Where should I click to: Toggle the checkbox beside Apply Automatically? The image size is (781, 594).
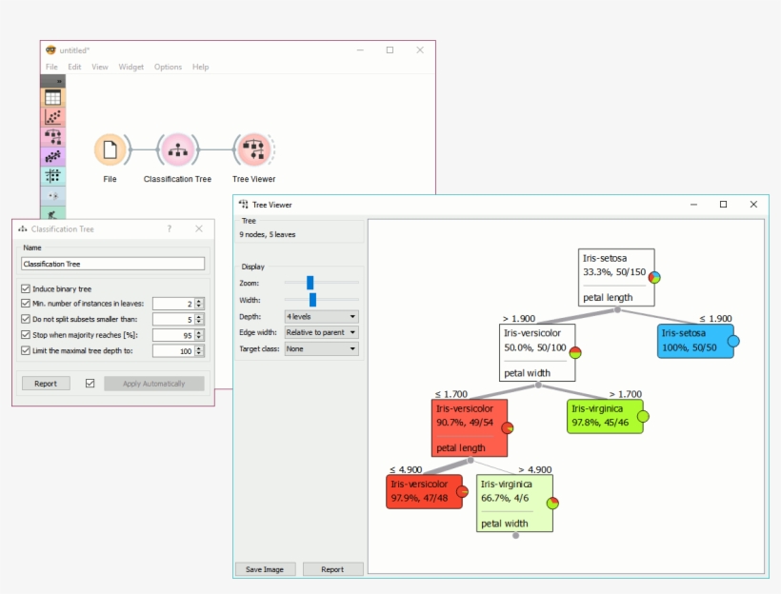pyautogui.click(x=90, y=384)
